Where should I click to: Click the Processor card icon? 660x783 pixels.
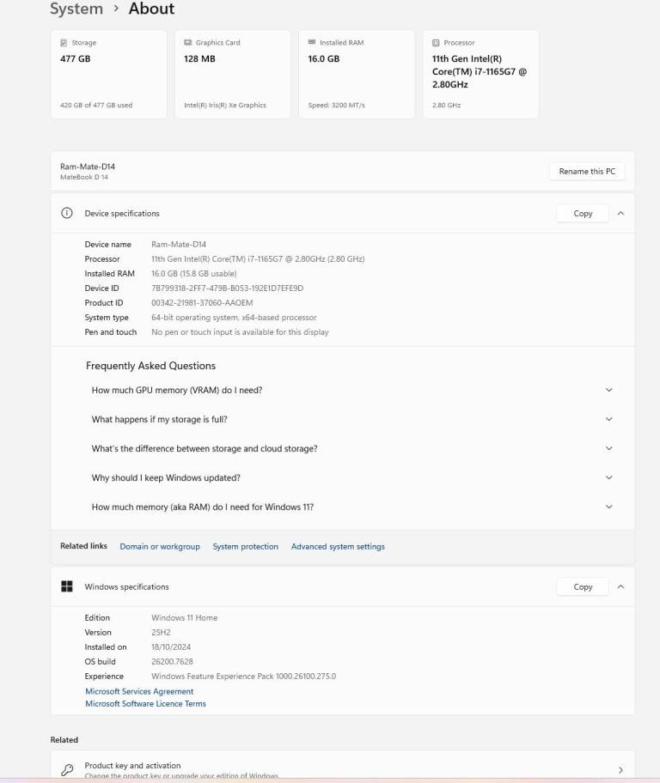click(x=436, y=43)
